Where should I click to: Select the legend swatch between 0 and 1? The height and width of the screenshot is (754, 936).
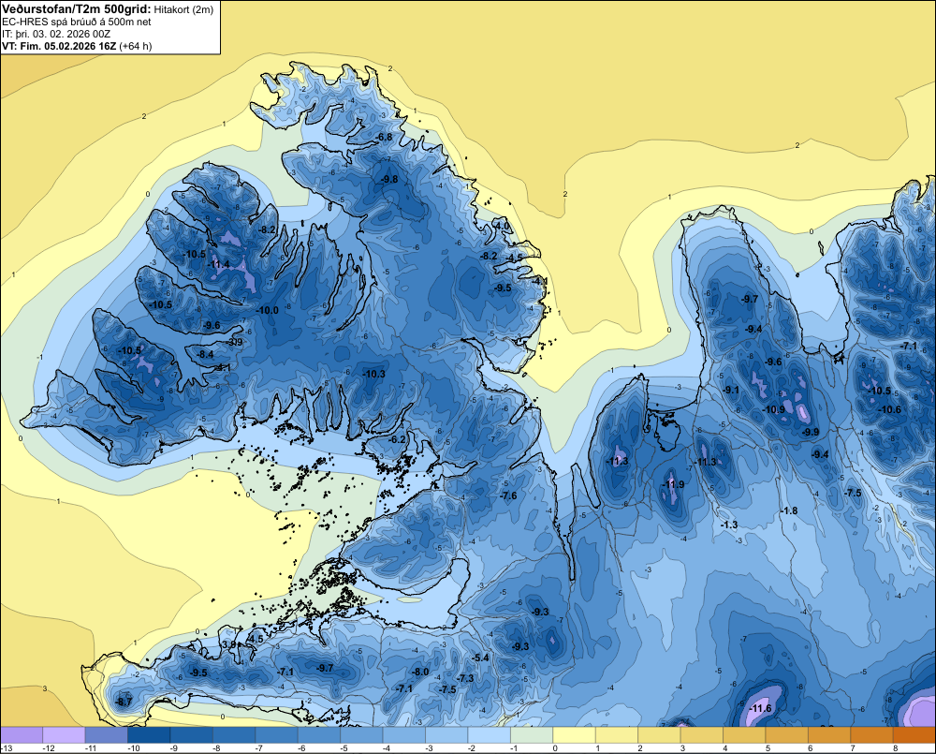click(575, 734)
